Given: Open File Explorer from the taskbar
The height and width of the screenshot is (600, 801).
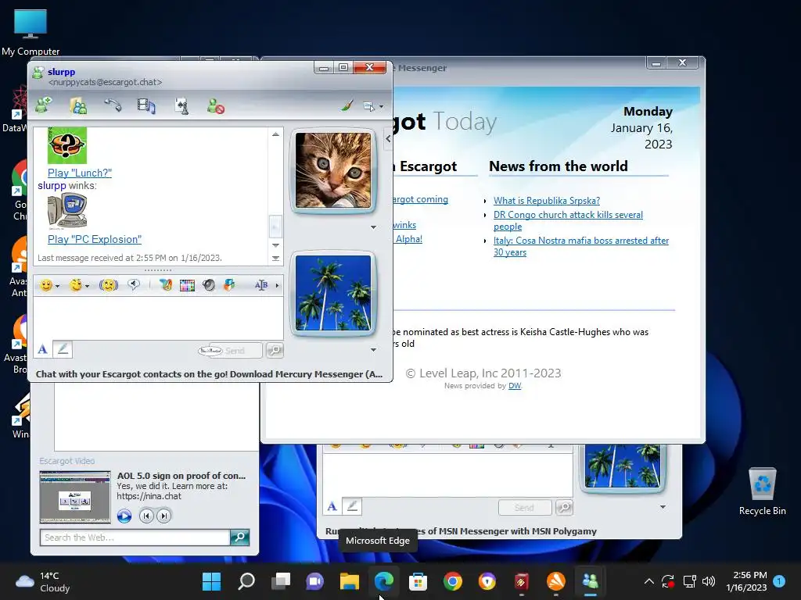Looking at the screenshot, I should 350,580.
